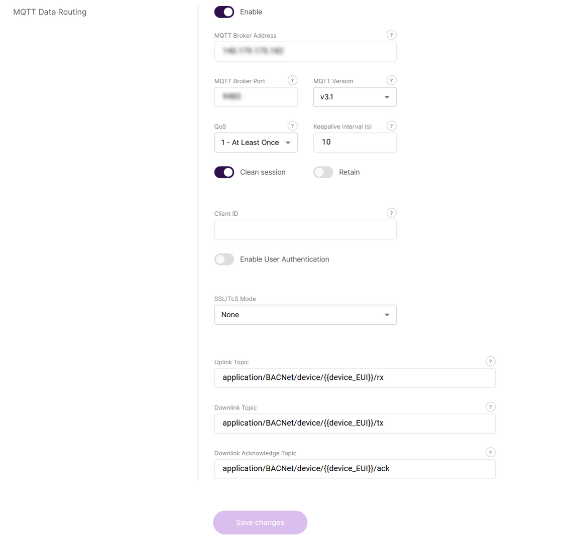Open the Uplink Topic help tooltip
Screen dimensions: 580x542
tap(490, 361)
